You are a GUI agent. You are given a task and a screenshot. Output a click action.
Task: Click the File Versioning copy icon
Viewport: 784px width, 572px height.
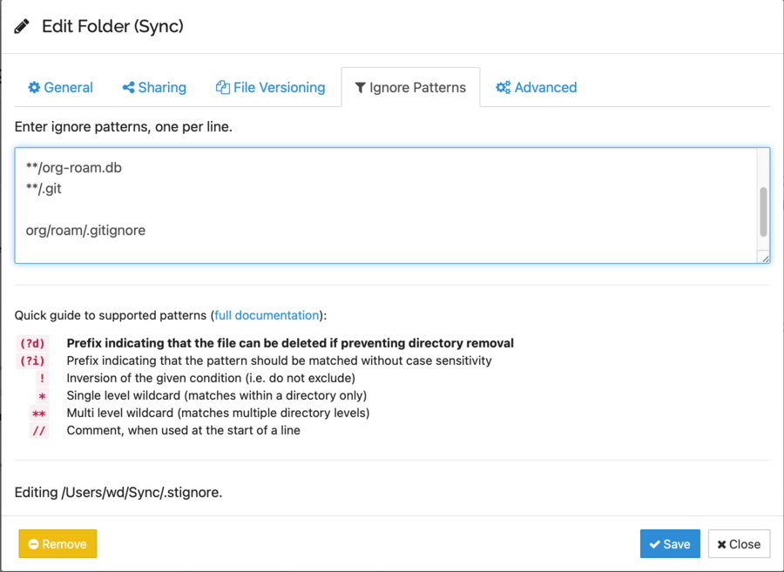(223, 88)
